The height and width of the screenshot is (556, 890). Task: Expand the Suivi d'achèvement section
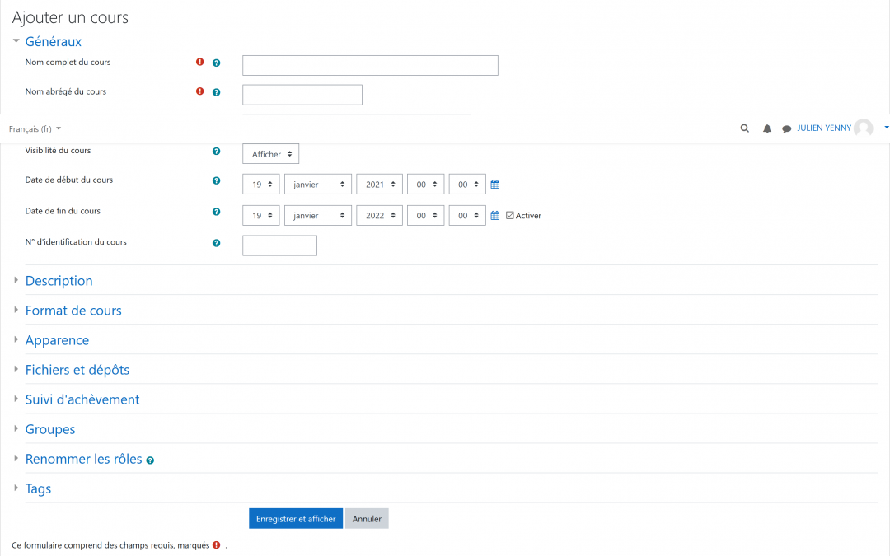click(x=82, y=399)
